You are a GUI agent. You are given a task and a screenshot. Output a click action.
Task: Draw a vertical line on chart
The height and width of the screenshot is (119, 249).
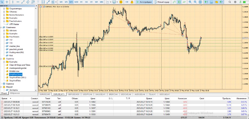pyautogui.click(x=13, y=2)
